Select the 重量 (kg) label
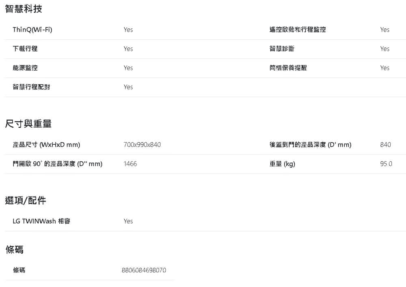Viewport: 406px width, 287px height. (x=282, y=164)
